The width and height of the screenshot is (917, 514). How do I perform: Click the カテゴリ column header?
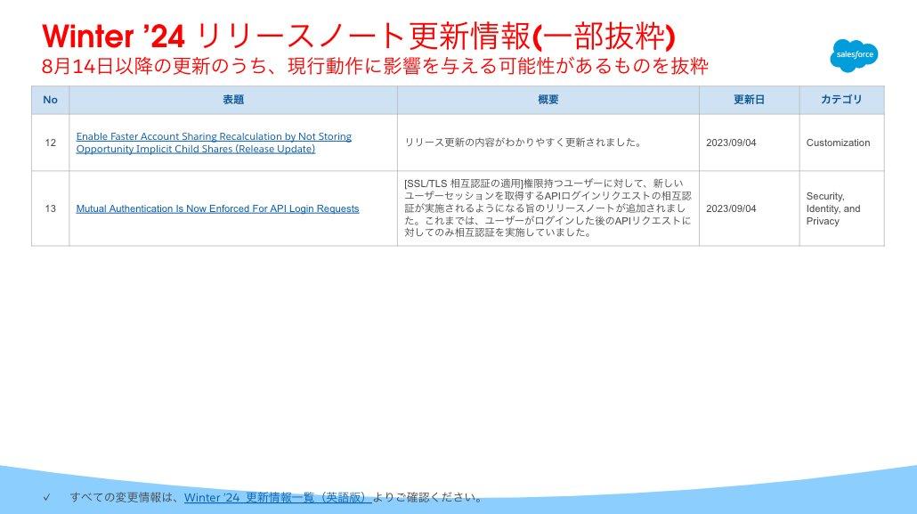[x=841, y=100]
